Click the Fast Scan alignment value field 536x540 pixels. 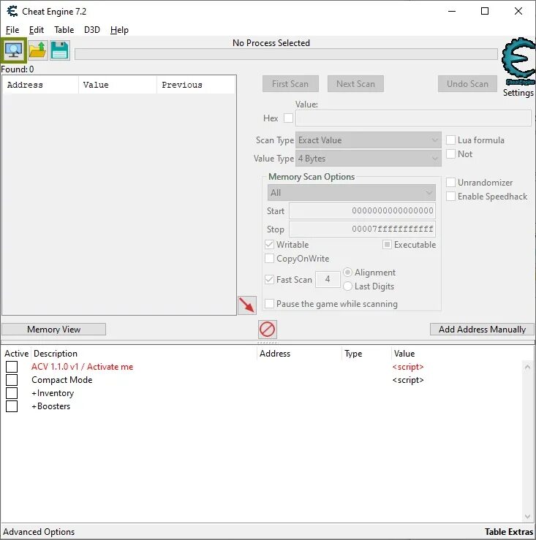328,279
